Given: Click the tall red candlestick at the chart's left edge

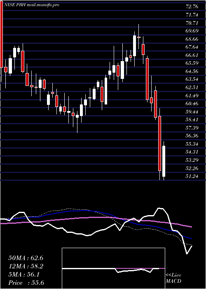Looking at the screenshot, I should [2, 34].
